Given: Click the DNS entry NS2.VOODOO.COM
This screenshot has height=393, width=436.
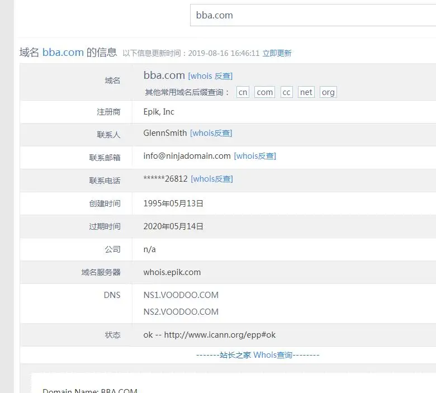Looking at the screenshot, I should [x=181, y=312].
